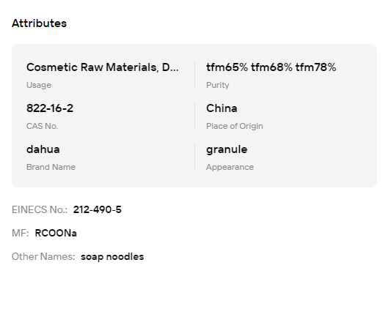Select the soap noodles text
Image resolution: width=391 pixels, height=328 pixels.
pyautogui.click(x=112, y=257)
